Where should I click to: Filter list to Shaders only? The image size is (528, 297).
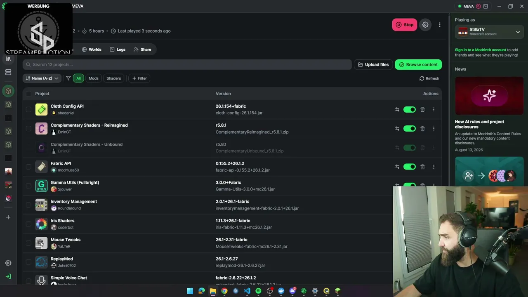[x=114, y=78]
